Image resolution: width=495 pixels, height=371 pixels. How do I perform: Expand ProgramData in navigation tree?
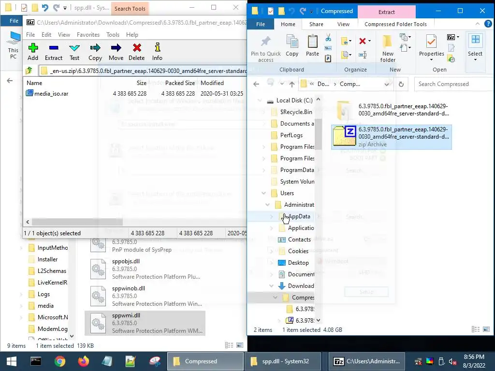click(263, 170)
